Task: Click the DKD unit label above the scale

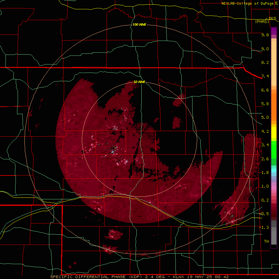Action: click(272, 18)
